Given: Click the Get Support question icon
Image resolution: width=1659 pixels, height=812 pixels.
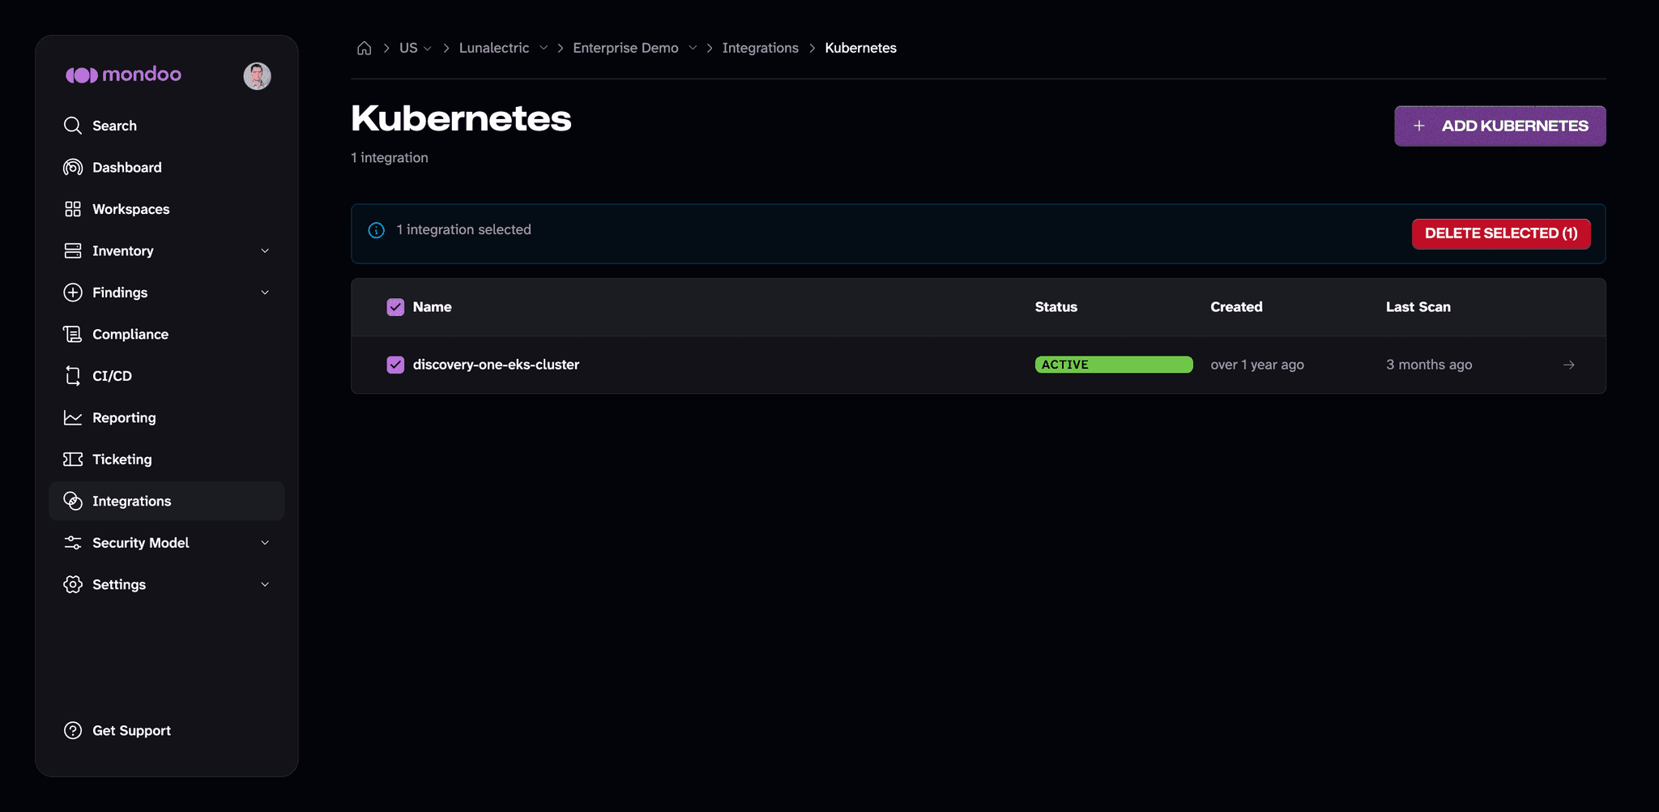Looking at the screenshot, I should coord(73,730).
